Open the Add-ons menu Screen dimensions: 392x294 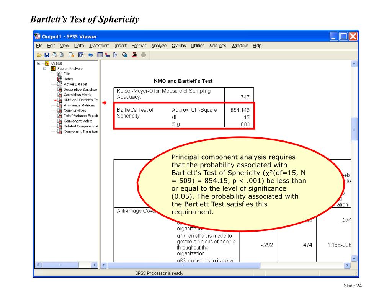[x=217, y=46]
